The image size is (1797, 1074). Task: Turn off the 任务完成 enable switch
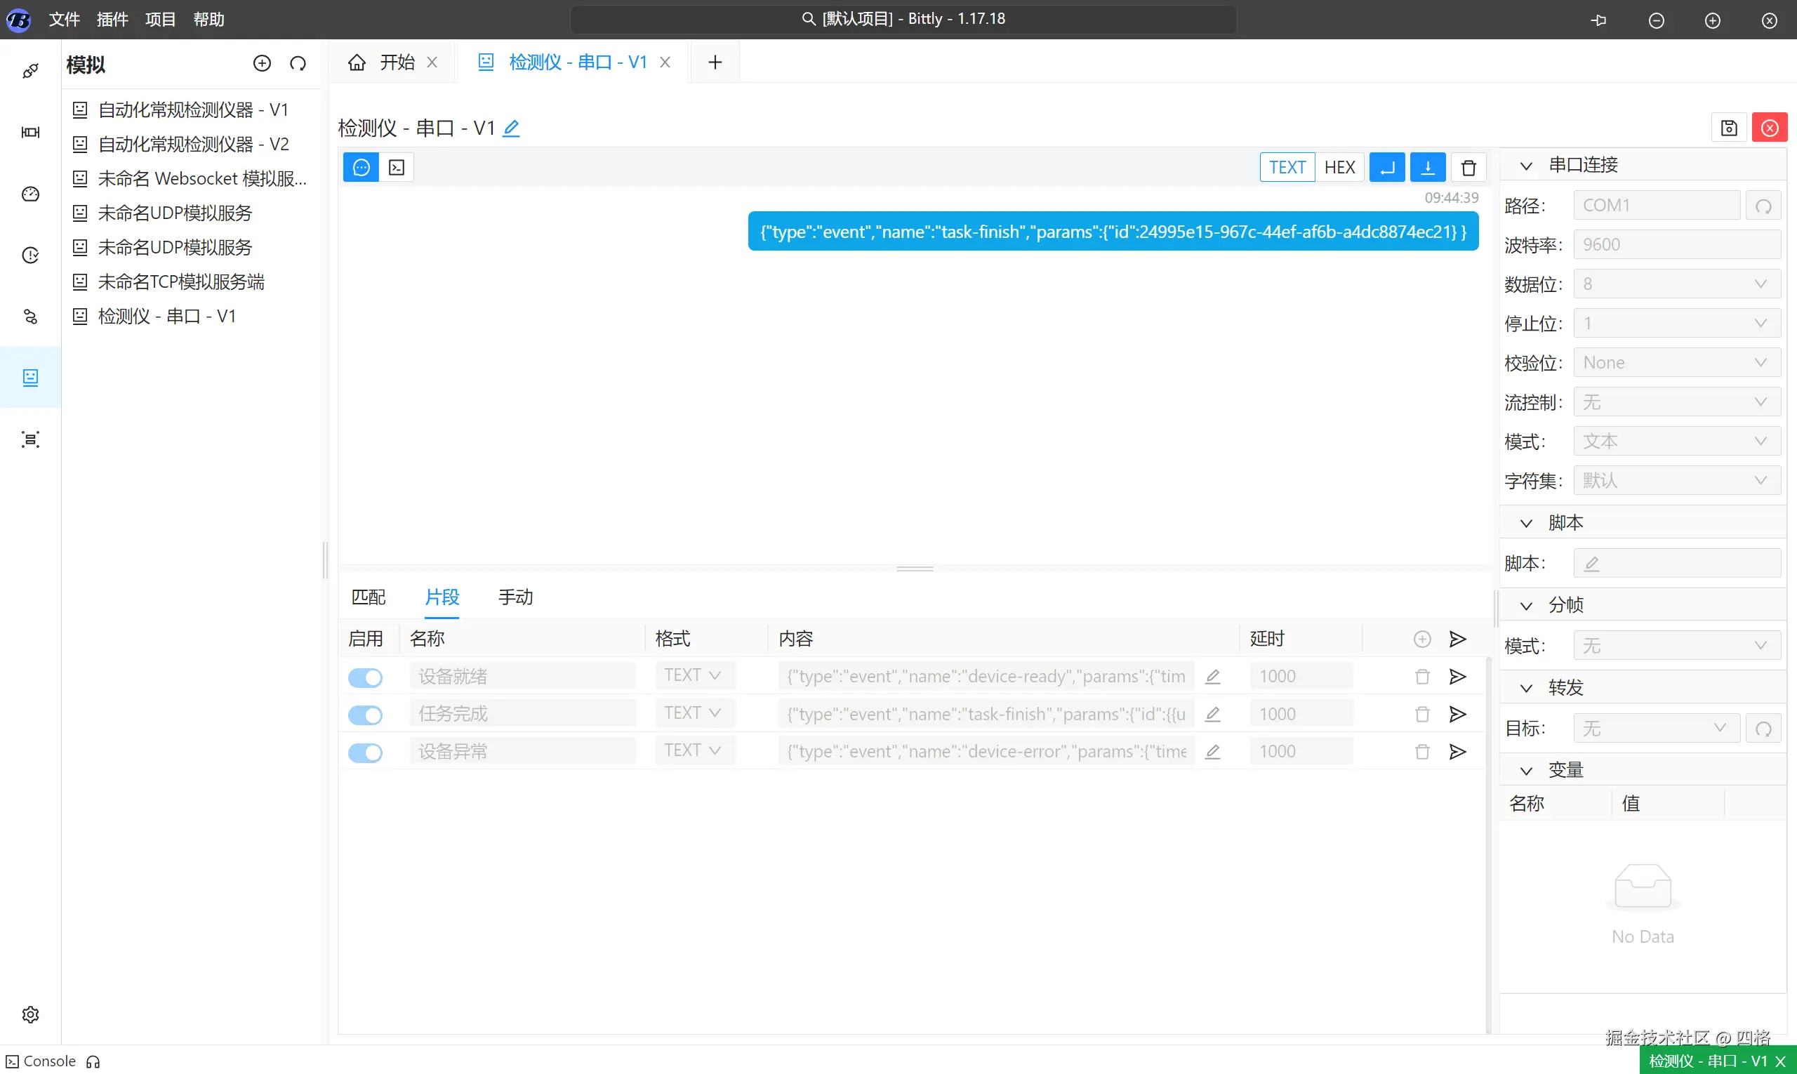366,715
